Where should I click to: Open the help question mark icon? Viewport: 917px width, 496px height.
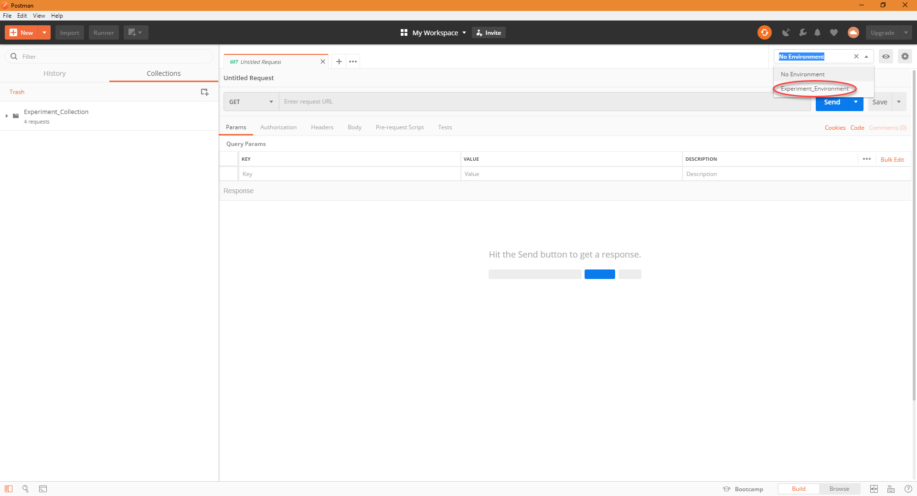908,489
